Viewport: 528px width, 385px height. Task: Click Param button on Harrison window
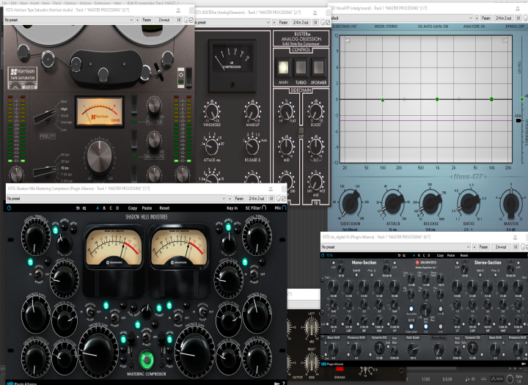tap(147, 20)
